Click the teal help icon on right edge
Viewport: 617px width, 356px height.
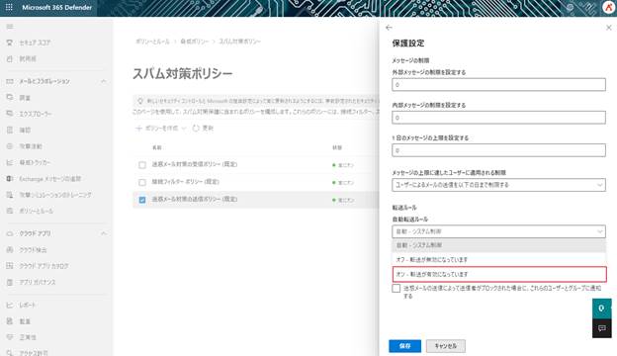pos(601,309)
